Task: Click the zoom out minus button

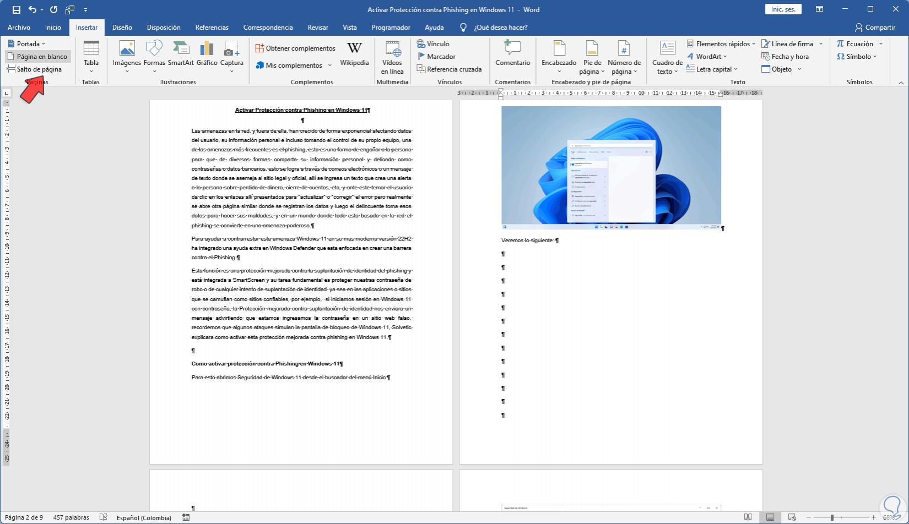Action: (808, 517)
